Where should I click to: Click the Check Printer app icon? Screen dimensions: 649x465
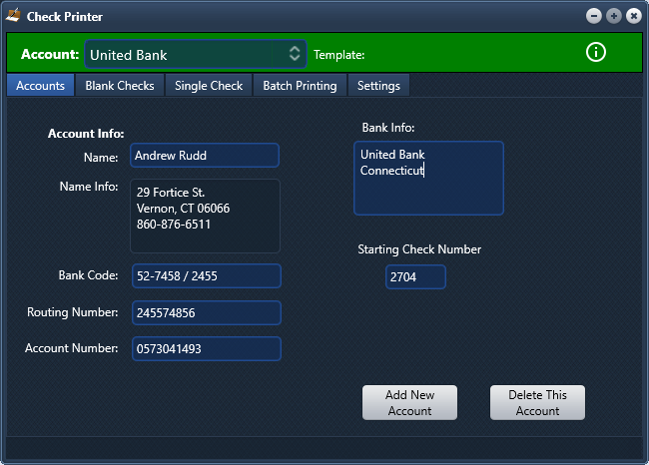(13, 15)
